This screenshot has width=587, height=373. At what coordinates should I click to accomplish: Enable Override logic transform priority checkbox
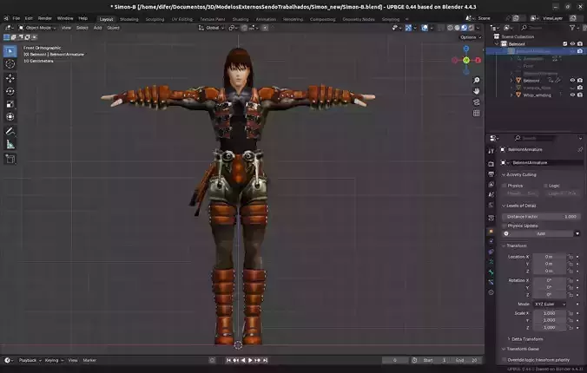tap(505, 360)
